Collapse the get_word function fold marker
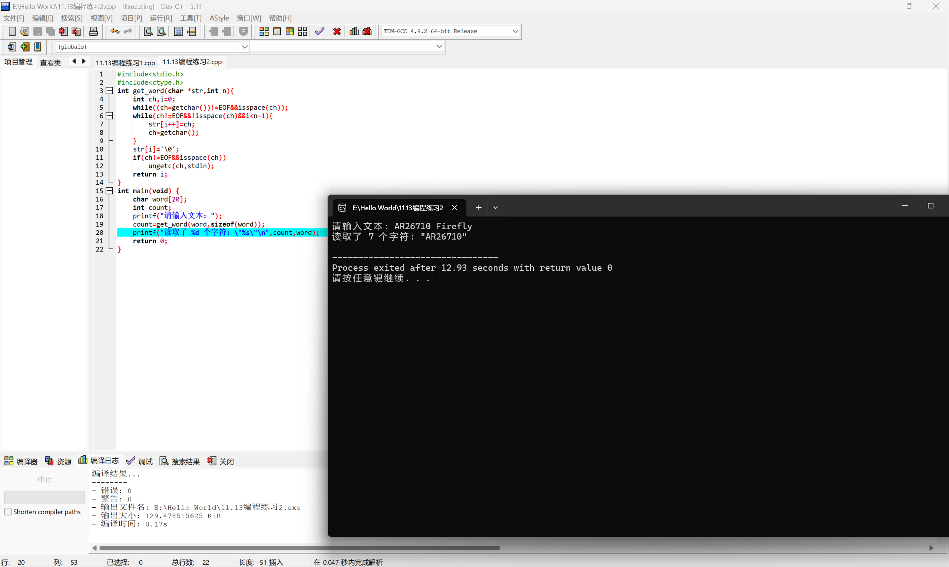Screen dimensions: 949x567 click(x=110, y=90)
